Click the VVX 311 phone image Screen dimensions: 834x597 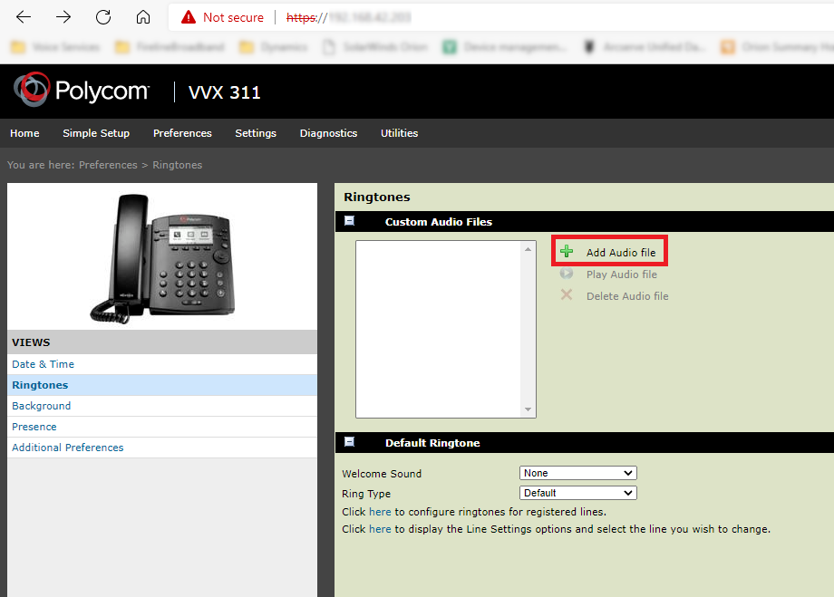[162, 259]
